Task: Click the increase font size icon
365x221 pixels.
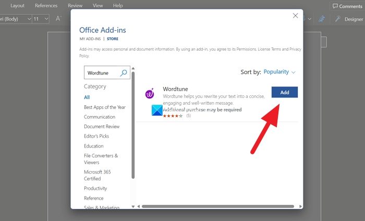Action: 58,18
